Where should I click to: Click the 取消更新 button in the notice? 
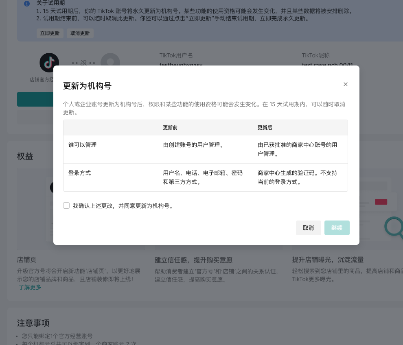tap(80, 33)
